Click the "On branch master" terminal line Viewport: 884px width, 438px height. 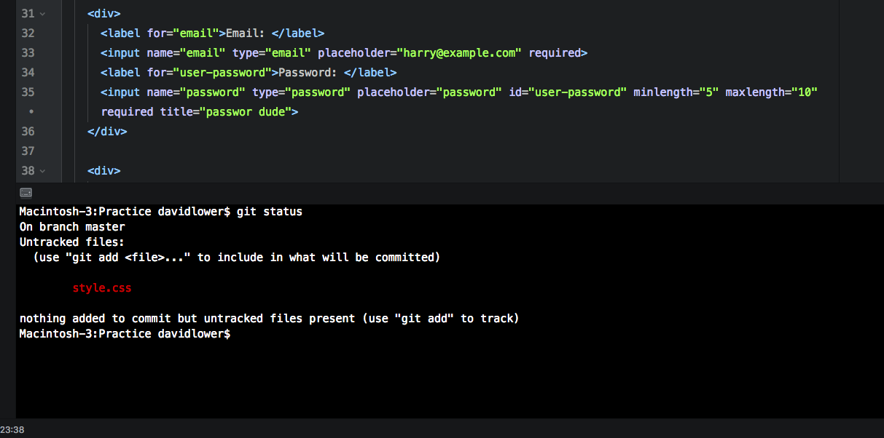click(72, 227)
